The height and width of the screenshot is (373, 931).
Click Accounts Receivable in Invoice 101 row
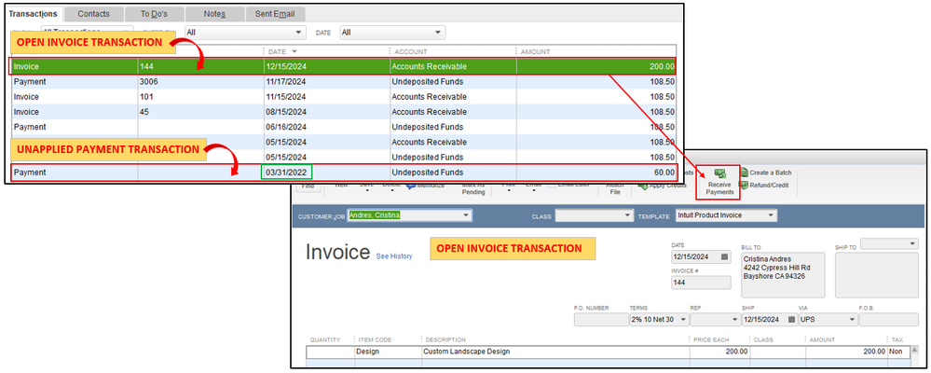430,97
